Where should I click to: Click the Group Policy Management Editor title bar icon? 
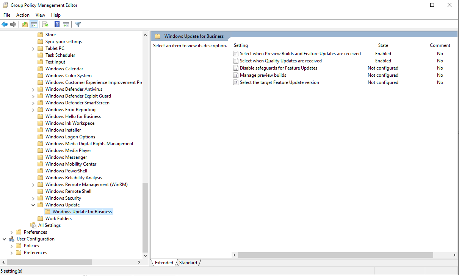click(6, 5)
